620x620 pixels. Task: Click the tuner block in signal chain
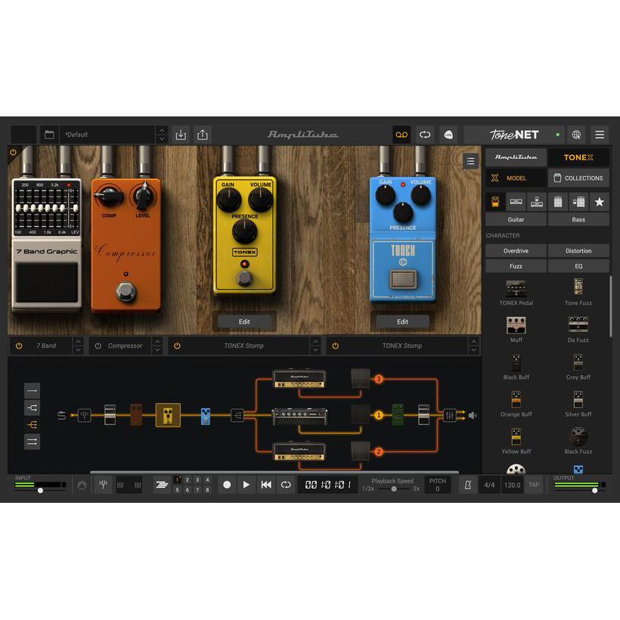pos(84,415)
